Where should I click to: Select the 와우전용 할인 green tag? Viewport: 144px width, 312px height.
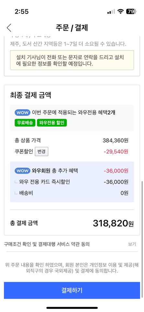pos(52,123)
